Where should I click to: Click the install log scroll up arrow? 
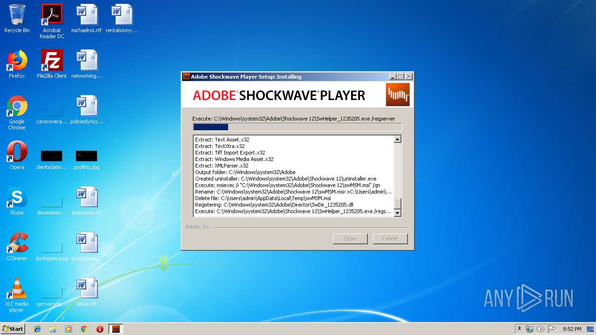(397, 139)
